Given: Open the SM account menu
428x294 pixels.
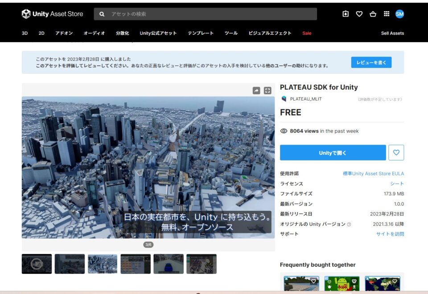Looking at the screenshot, I should pyautogui.click(x=400, y=14).
